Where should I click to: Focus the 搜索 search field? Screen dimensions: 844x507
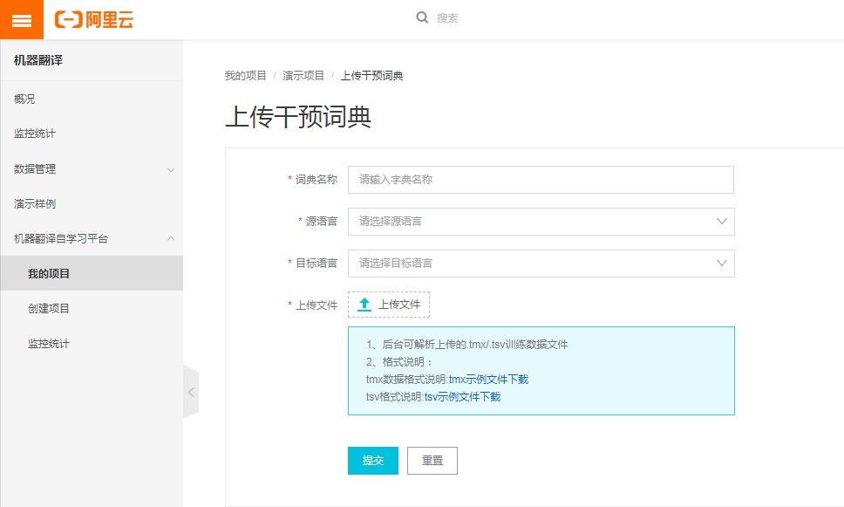click(x=447, y=18)
